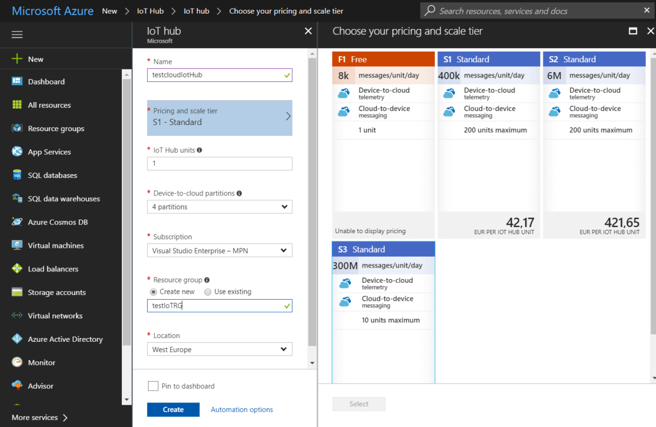Select Use existing resource group radio

point(208,292)
